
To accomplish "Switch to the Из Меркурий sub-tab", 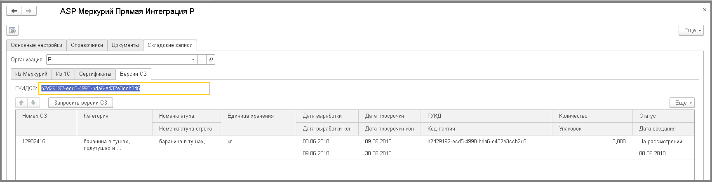I will (31, 74).
